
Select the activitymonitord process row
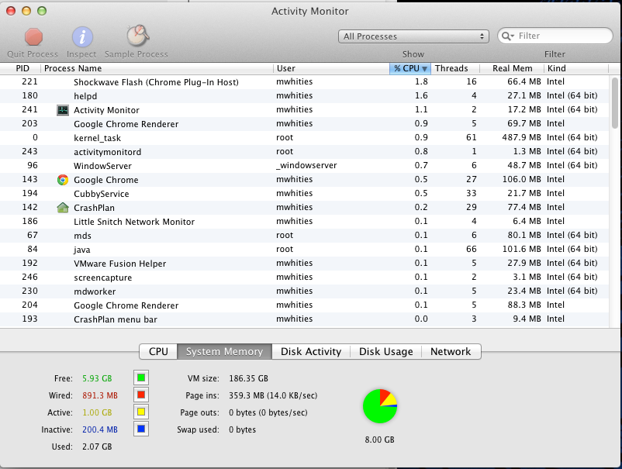coord(304,152)
